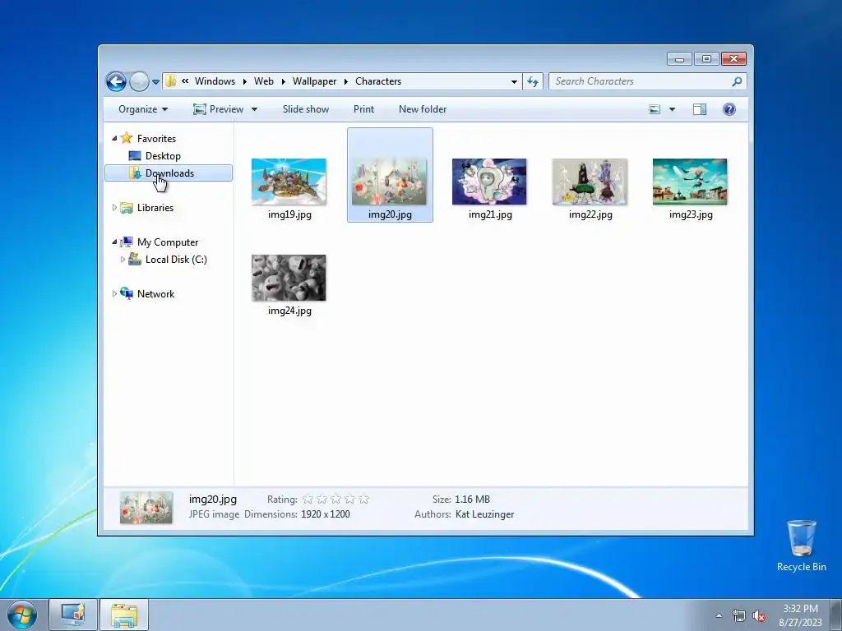Click the magnifier search icon
Screen dimensions: 842x631
737,81
